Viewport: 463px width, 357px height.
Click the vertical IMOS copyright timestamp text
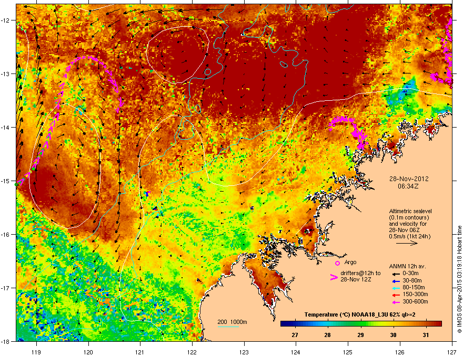tap(459, 279)
